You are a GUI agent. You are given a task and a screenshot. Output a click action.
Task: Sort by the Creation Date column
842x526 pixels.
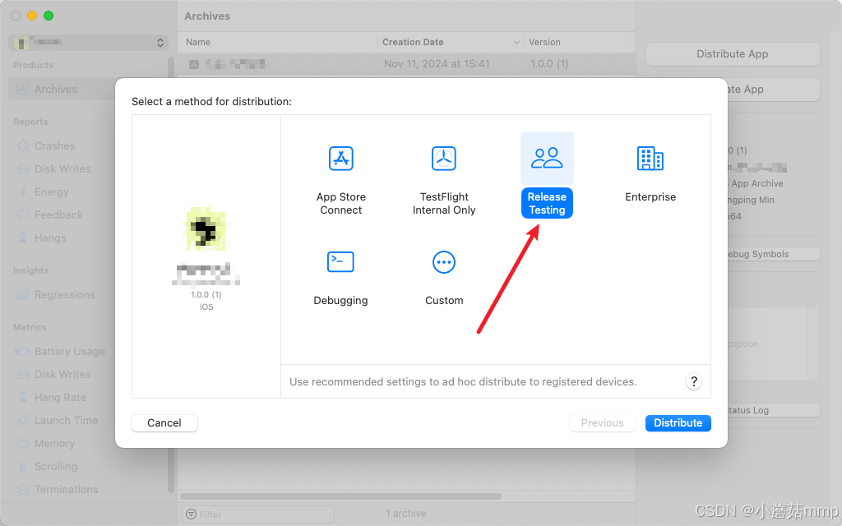pyautogui.click(x=450, y=42)
